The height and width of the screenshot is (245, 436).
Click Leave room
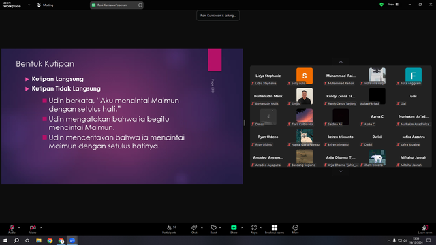(425, 229)
